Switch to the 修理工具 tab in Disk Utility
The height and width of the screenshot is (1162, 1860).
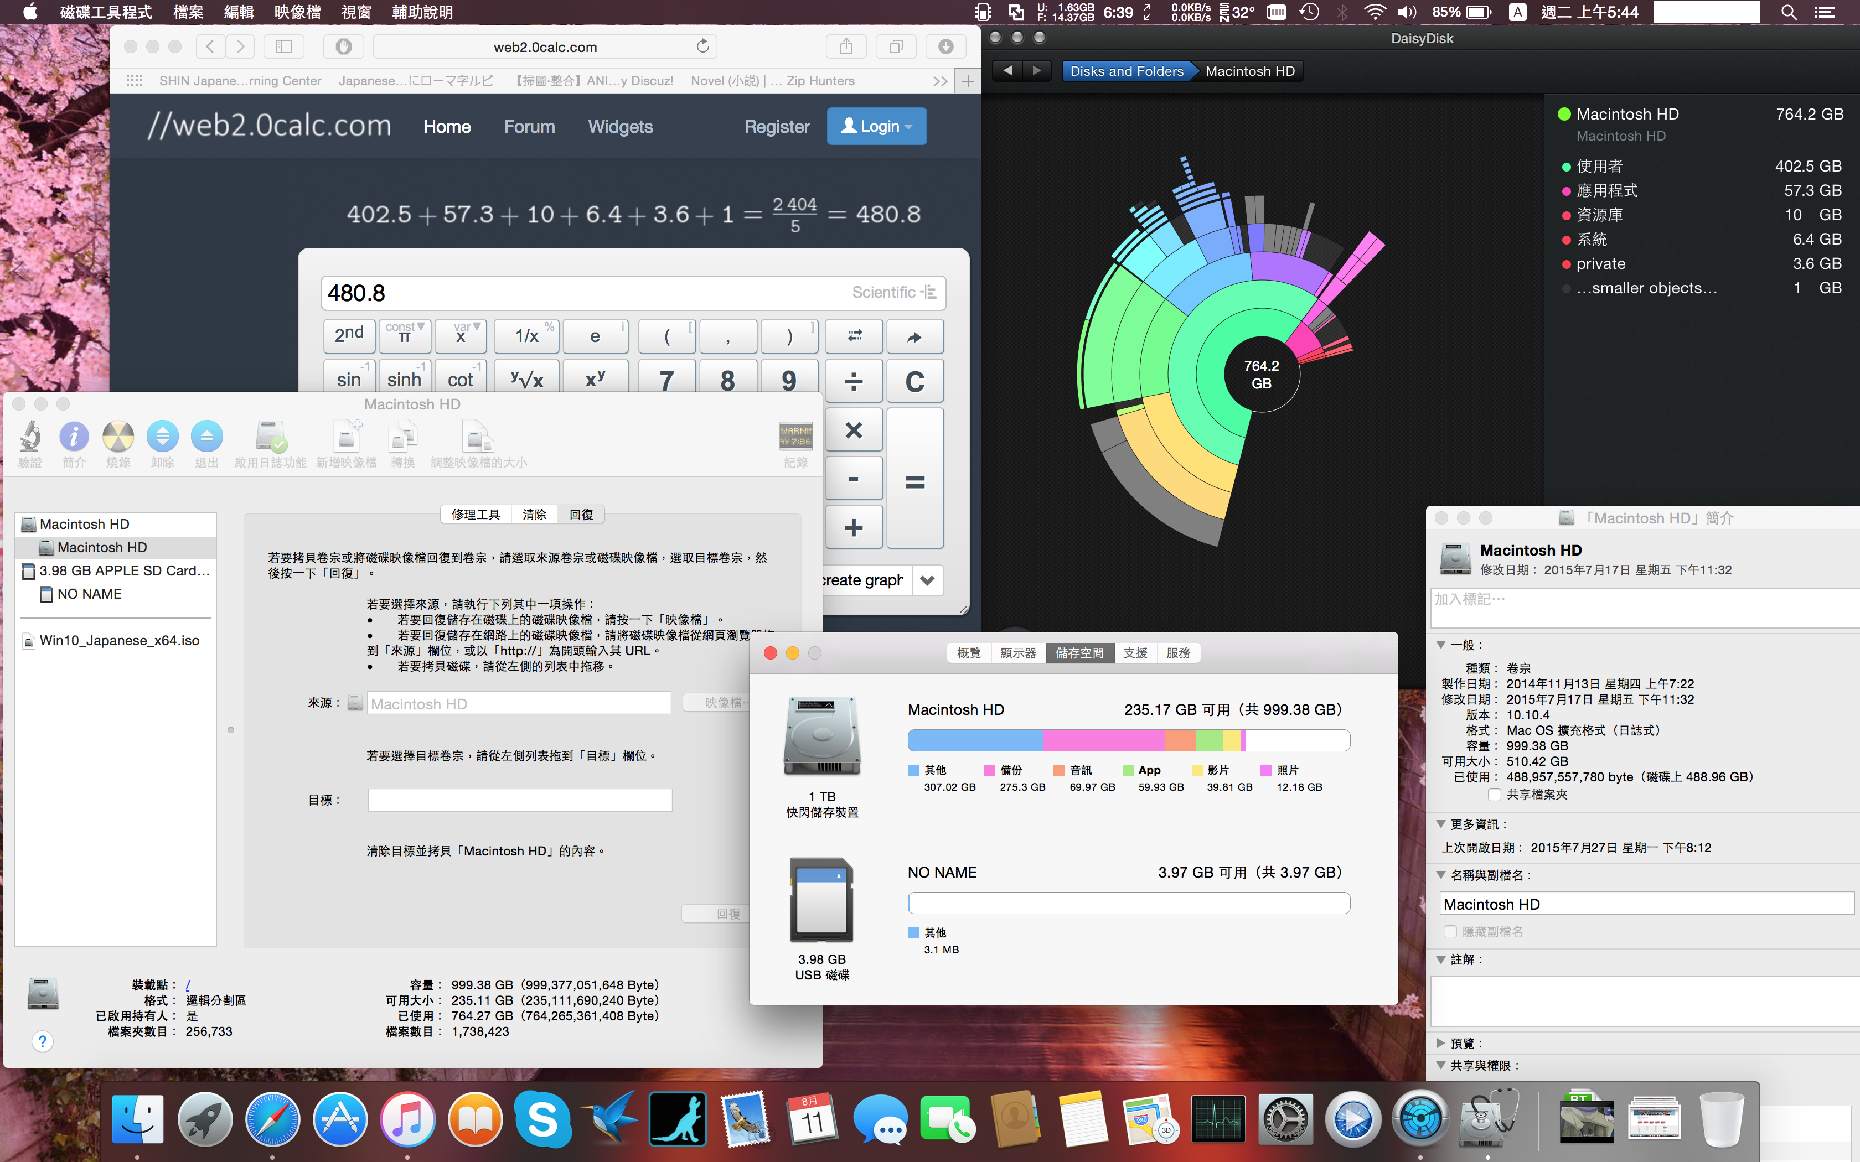pos(476,514)
